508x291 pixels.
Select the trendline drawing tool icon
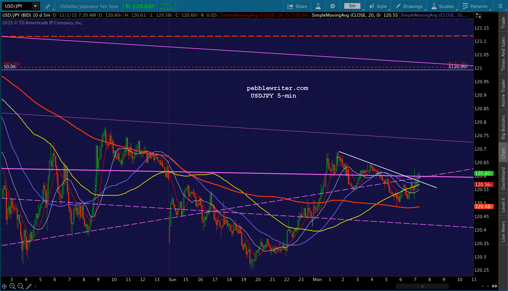tap(29, 286)
